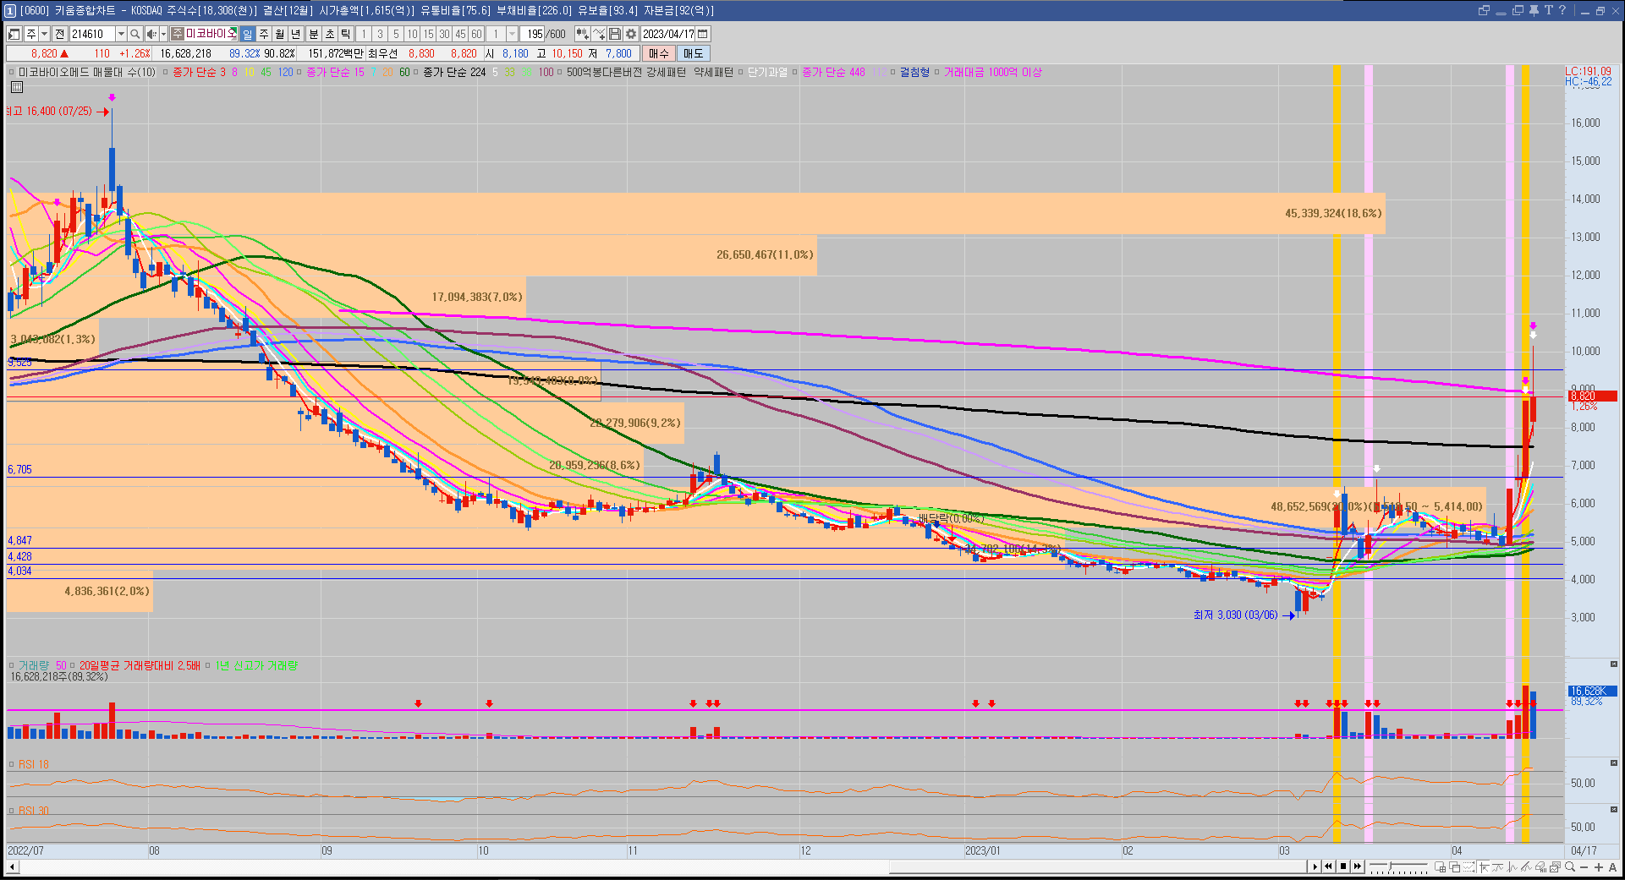Screen dimensions: 1625x880
Task: Click the speaker sound icon in toolbar
Action: [151, 34]
